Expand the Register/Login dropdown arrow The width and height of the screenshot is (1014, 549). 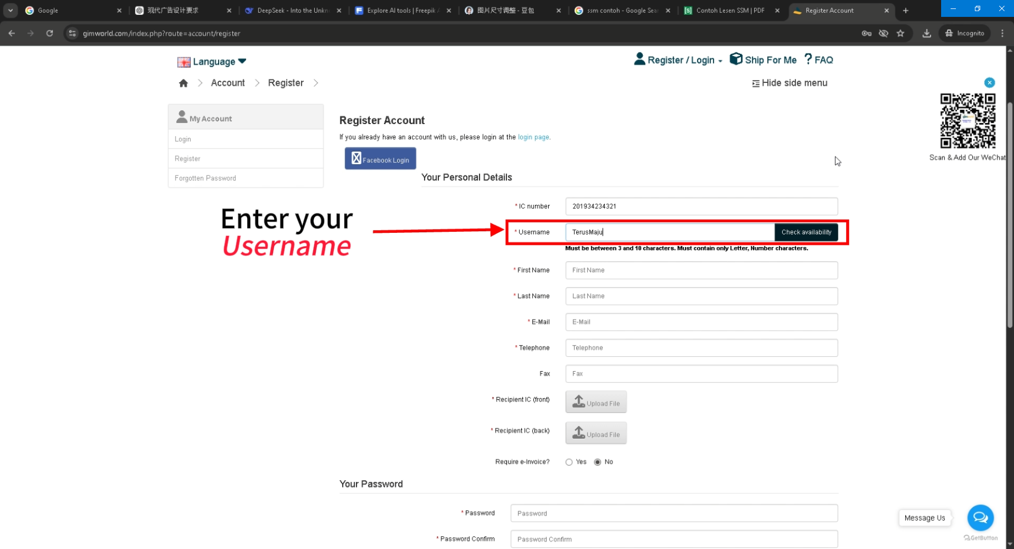[721, 61]
